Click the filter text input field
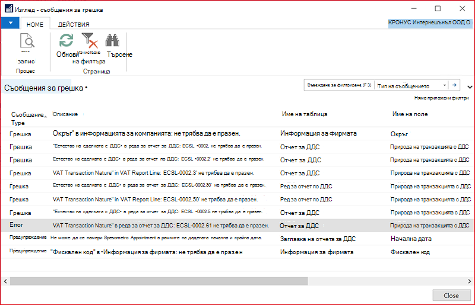This screenshot has width=475, height=305. click(339, 85)
